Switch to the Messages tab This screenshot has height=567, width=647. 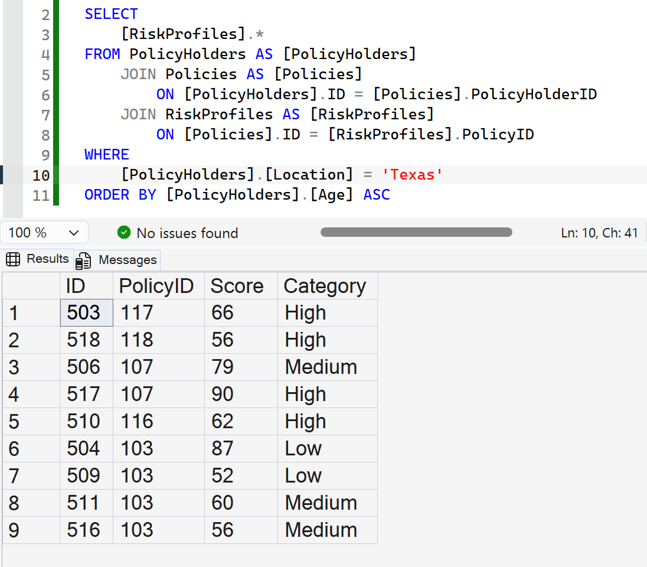click(117, 260)
